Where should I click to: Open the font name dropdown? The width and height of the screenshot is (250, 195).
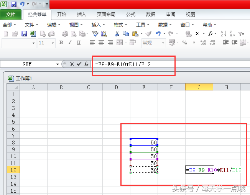[x=33, y=43]
